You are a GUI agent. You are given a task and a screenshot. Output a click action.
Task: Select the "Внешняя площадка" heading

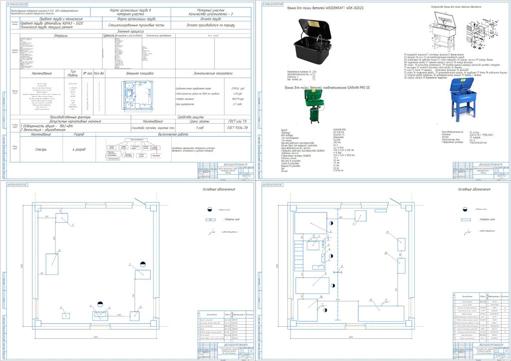140,73
